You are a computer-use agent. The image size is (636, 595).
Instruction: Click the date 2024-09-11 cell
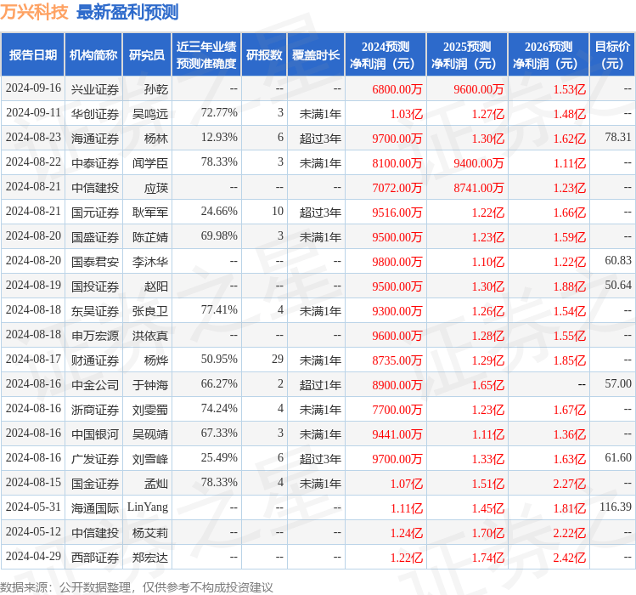[33, 112]
